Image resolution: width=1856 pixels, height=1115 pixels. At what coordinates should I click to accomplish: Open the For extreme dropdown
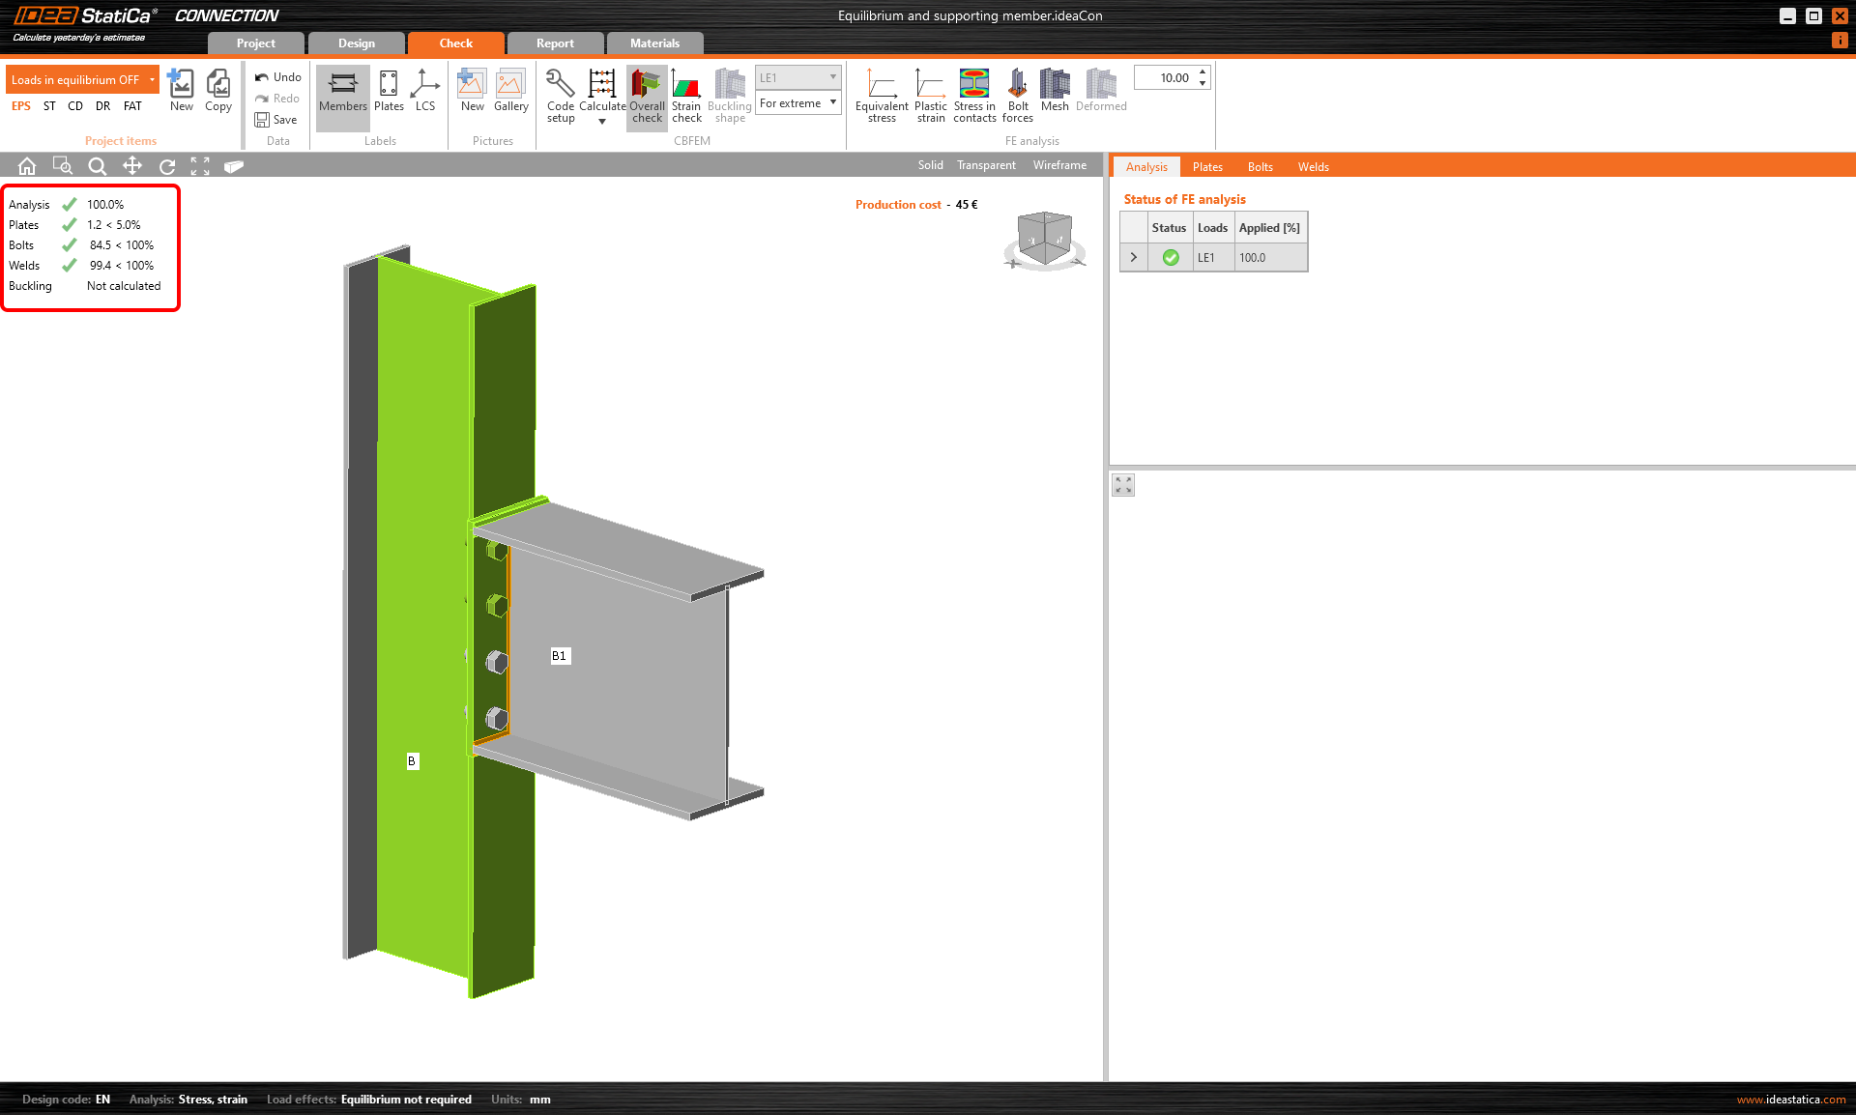[x=797, y=103]
